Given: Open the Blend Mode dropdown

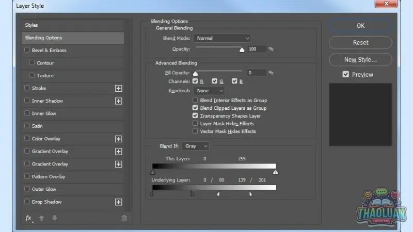Looking at the screenshot, I should point(222,38).
